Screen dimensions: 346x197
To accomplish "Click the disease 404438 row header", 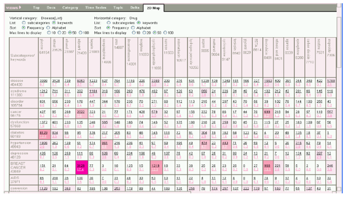I will [x=24, y=83].
